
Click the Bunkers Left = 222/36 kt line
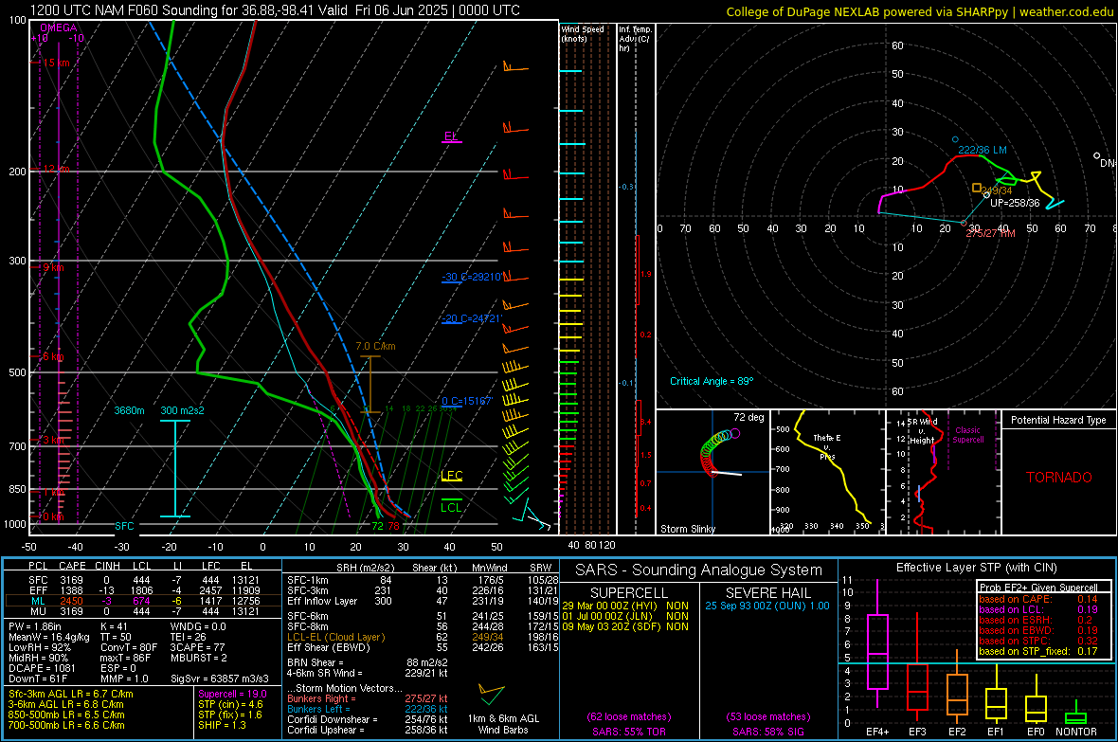[x=368, y=709]
